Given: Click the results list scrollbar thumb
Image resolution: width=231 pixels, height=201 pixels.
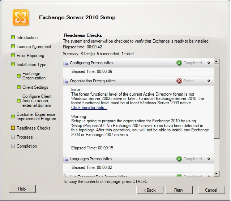Looking at the screenshot, I should point(217,101).
